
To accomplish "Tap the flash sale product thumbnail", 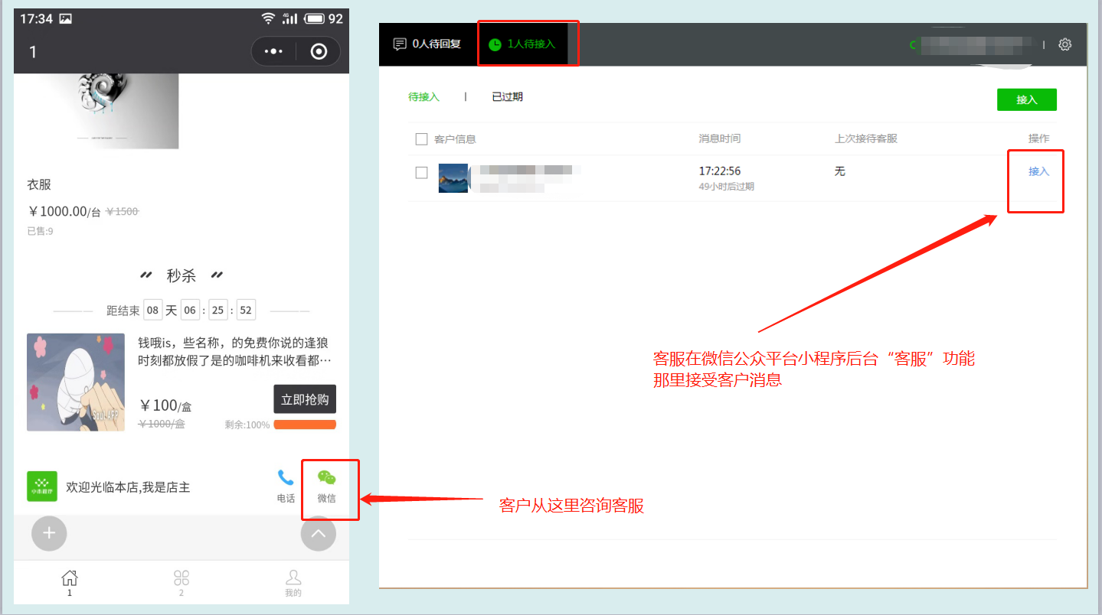I will pyautogui.click(x=76, y=382).
